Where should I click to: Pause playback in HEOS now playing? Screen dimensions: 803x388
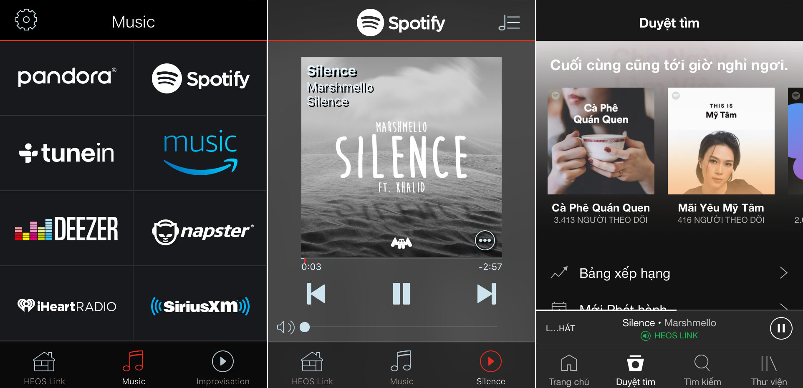(401, 294)
